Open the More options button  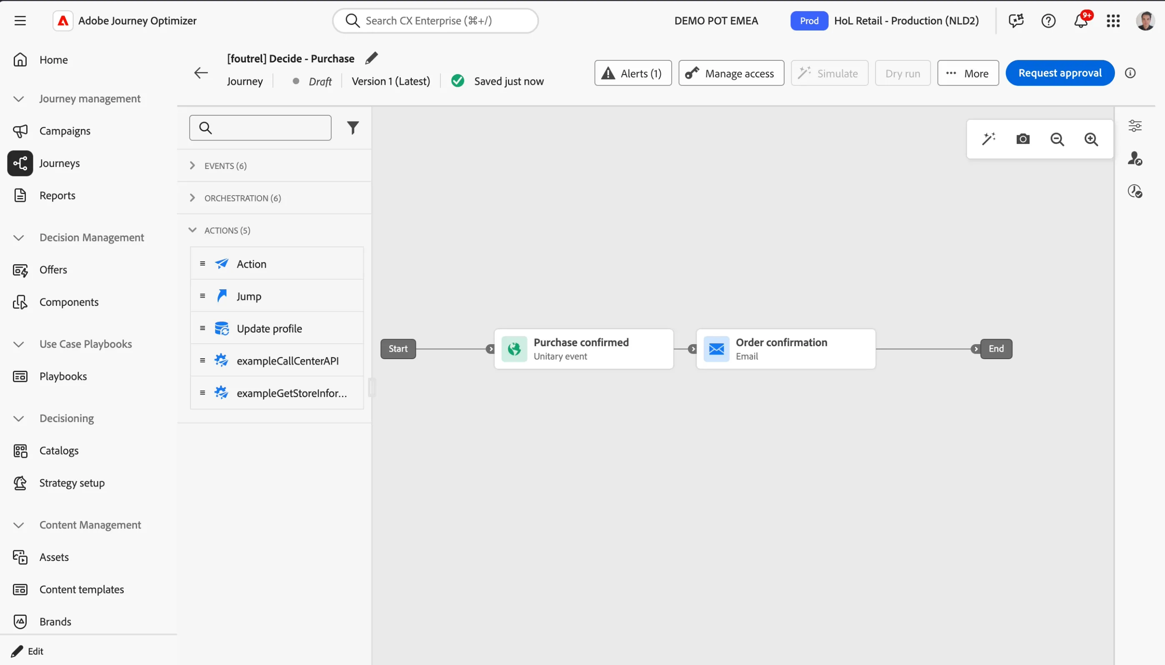click(x=968, y=73)
